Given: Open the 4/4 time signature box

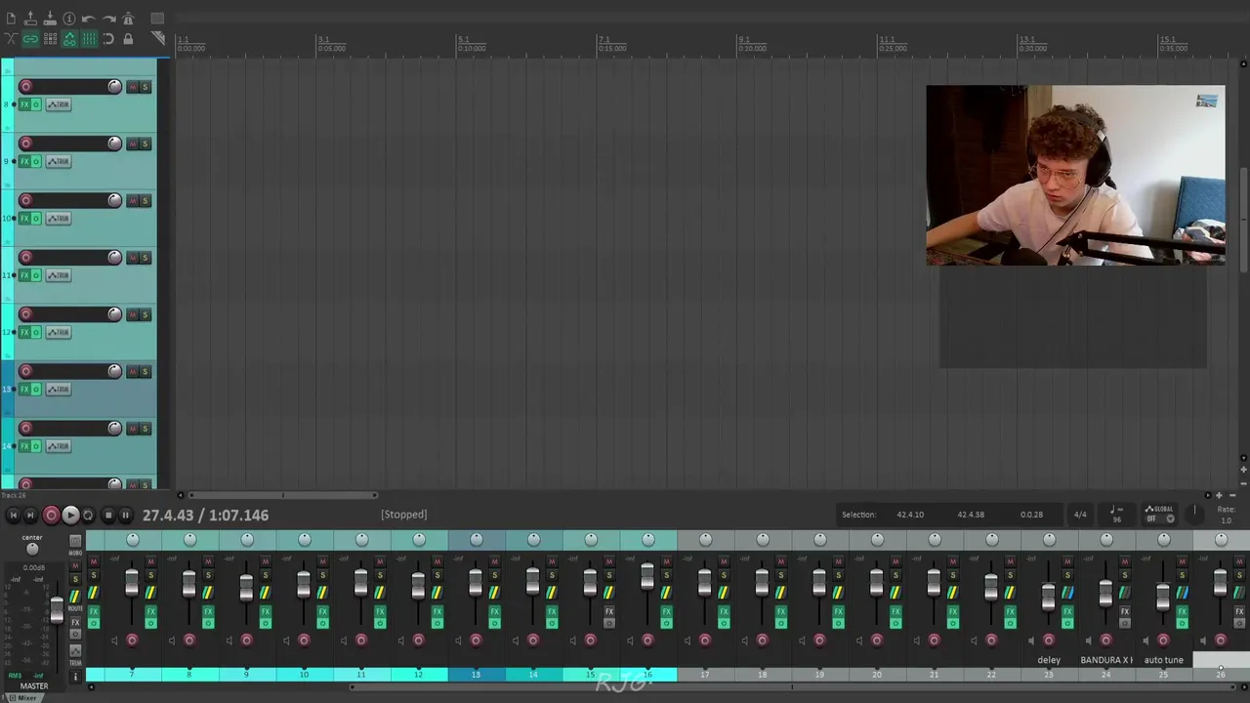Looking at the screenshot, I should click(x=1080, y=515).
